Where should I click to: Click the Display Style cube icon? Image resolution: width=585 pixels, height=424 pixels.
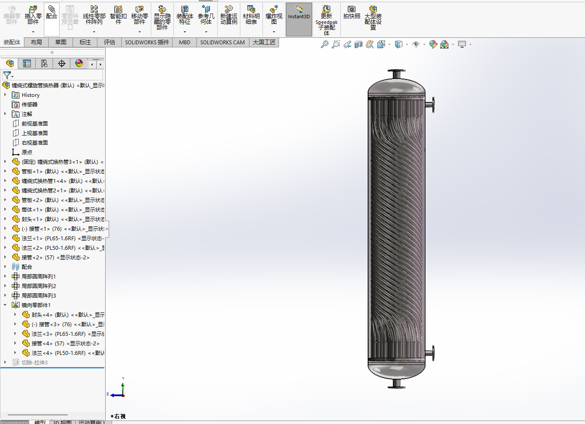[399, 44]
